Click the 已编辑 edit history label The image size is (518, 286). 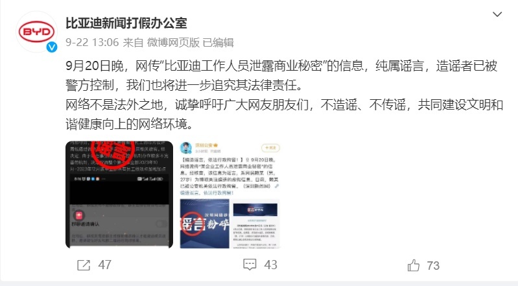click(218, 42)
